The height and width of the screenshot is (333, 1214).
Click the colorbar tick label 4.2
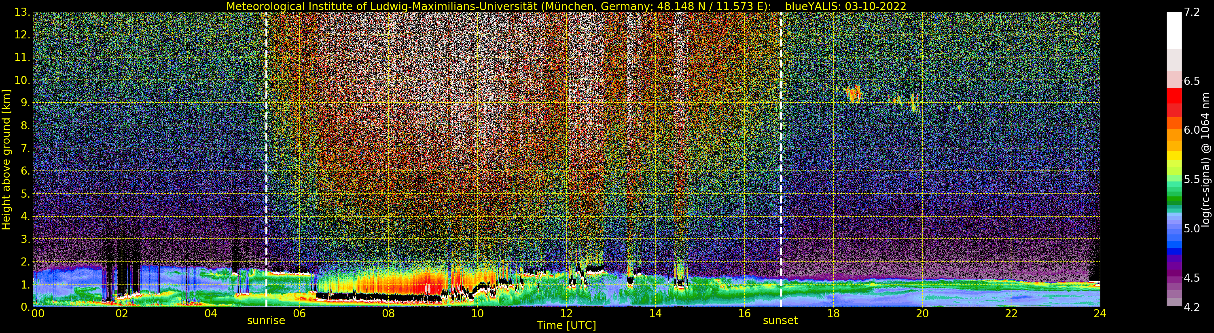pos(1192,307)
